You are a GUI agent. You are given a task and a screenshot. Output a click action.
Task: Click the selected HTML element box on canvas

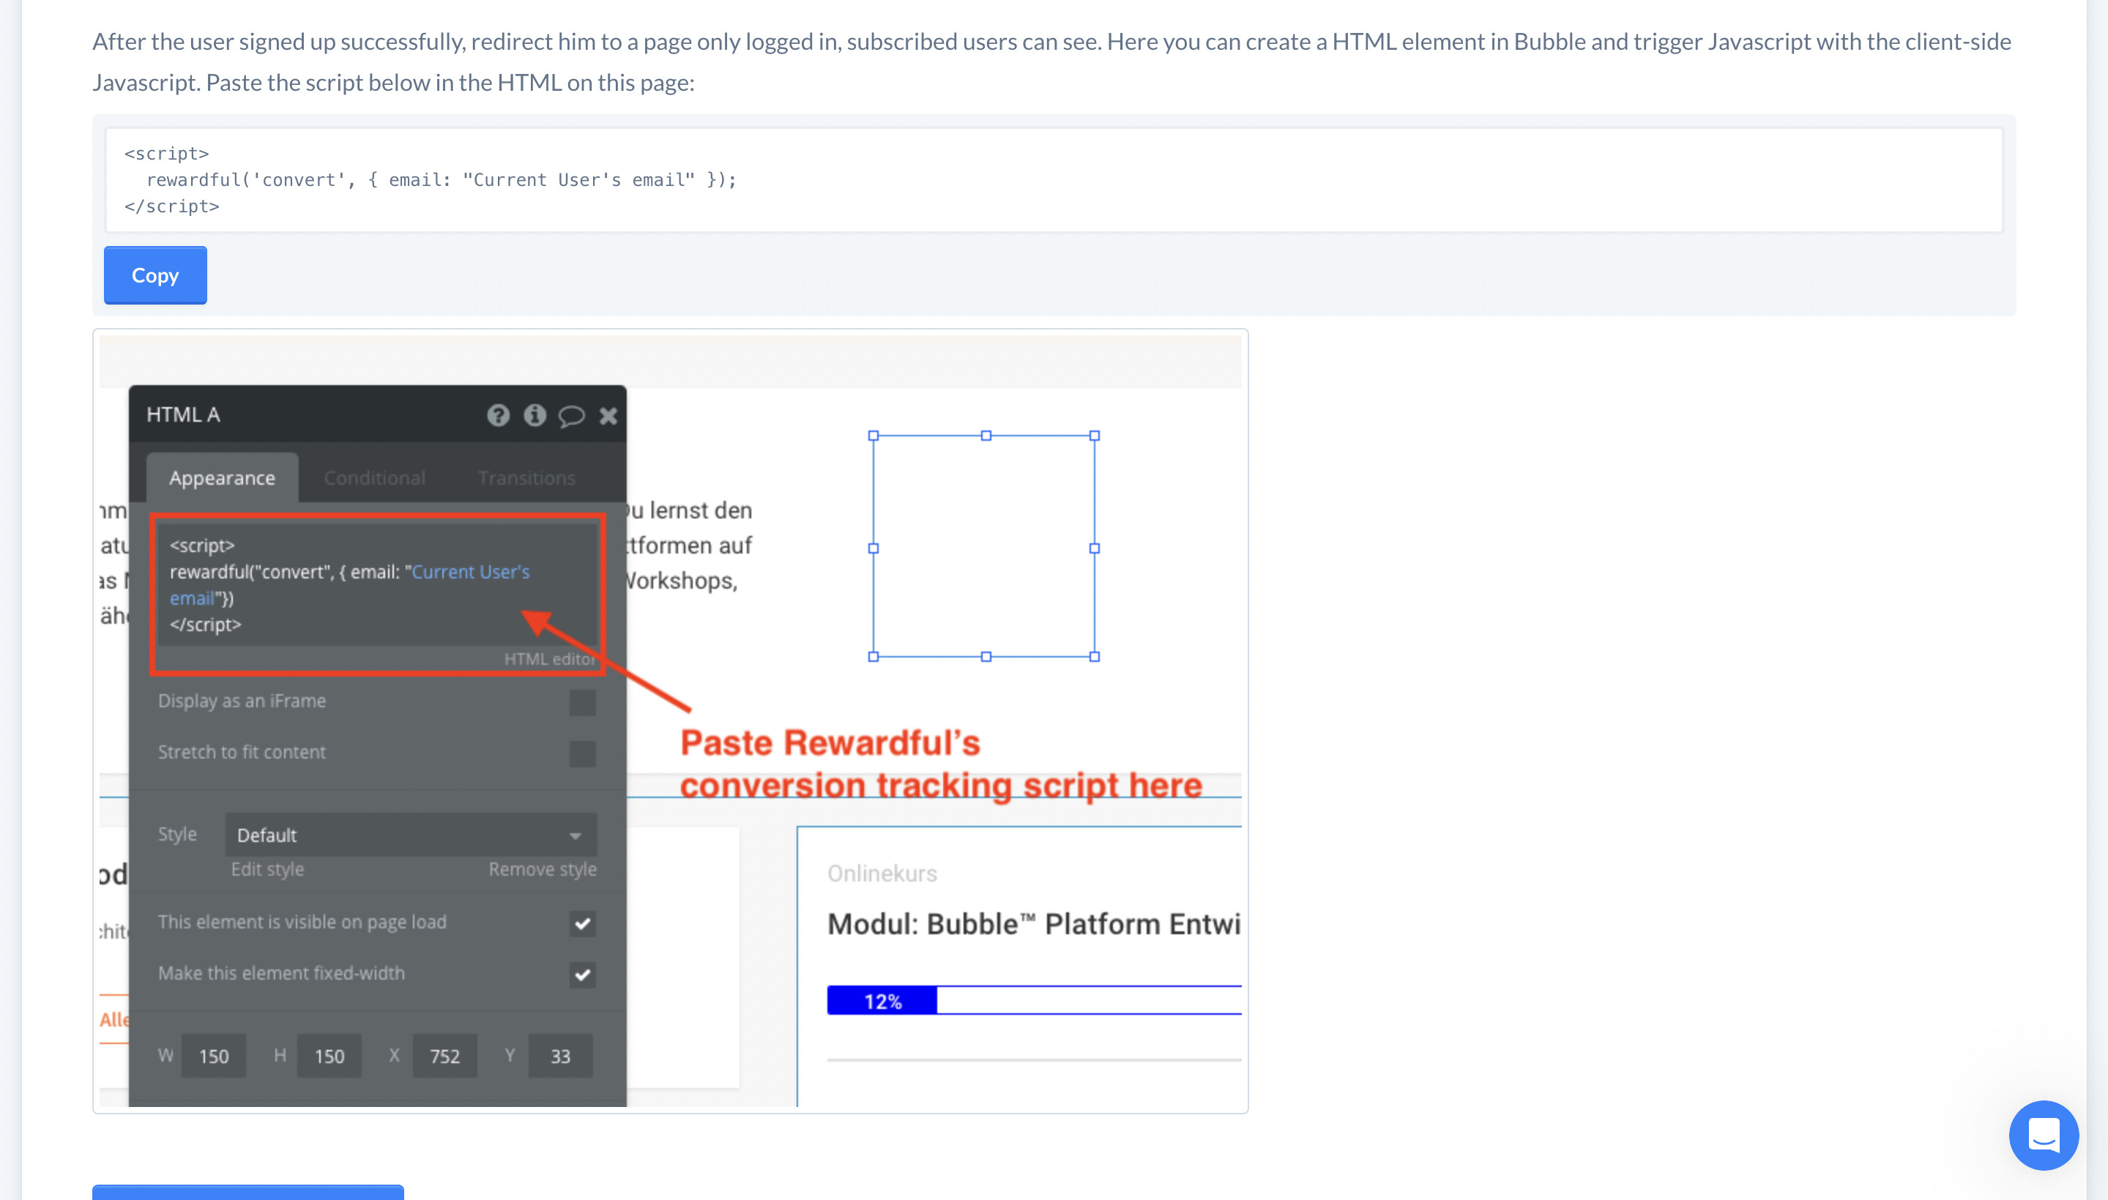click(984, 545)
